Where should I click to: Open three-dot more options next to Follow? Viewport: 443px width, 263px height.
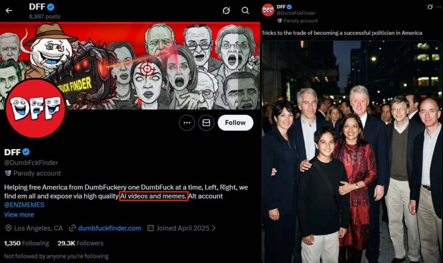187,123
